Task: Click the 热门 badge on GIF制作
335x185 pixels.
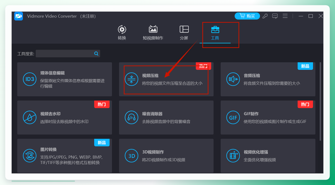Action: coord(305,104)
